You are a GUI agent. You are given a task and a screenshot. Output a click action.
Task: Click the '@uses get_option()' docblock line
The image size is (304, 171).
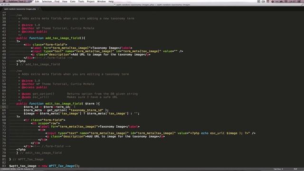click(x=80, y=94)
